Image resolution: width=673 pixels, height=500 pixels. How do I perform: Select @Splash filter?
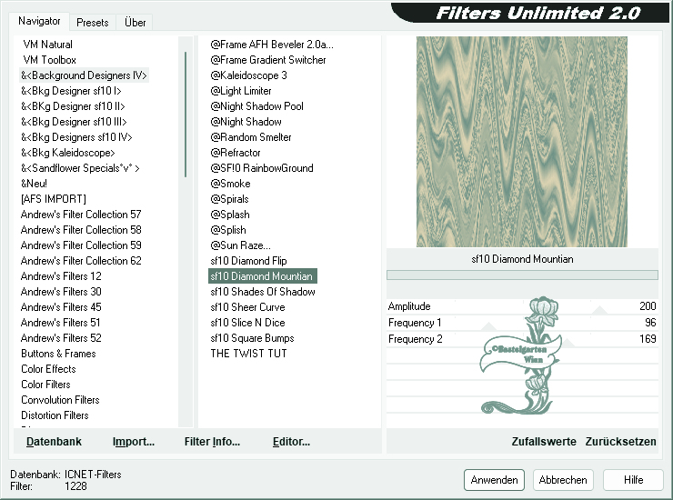pyautogui.click(x=229, y=215)
